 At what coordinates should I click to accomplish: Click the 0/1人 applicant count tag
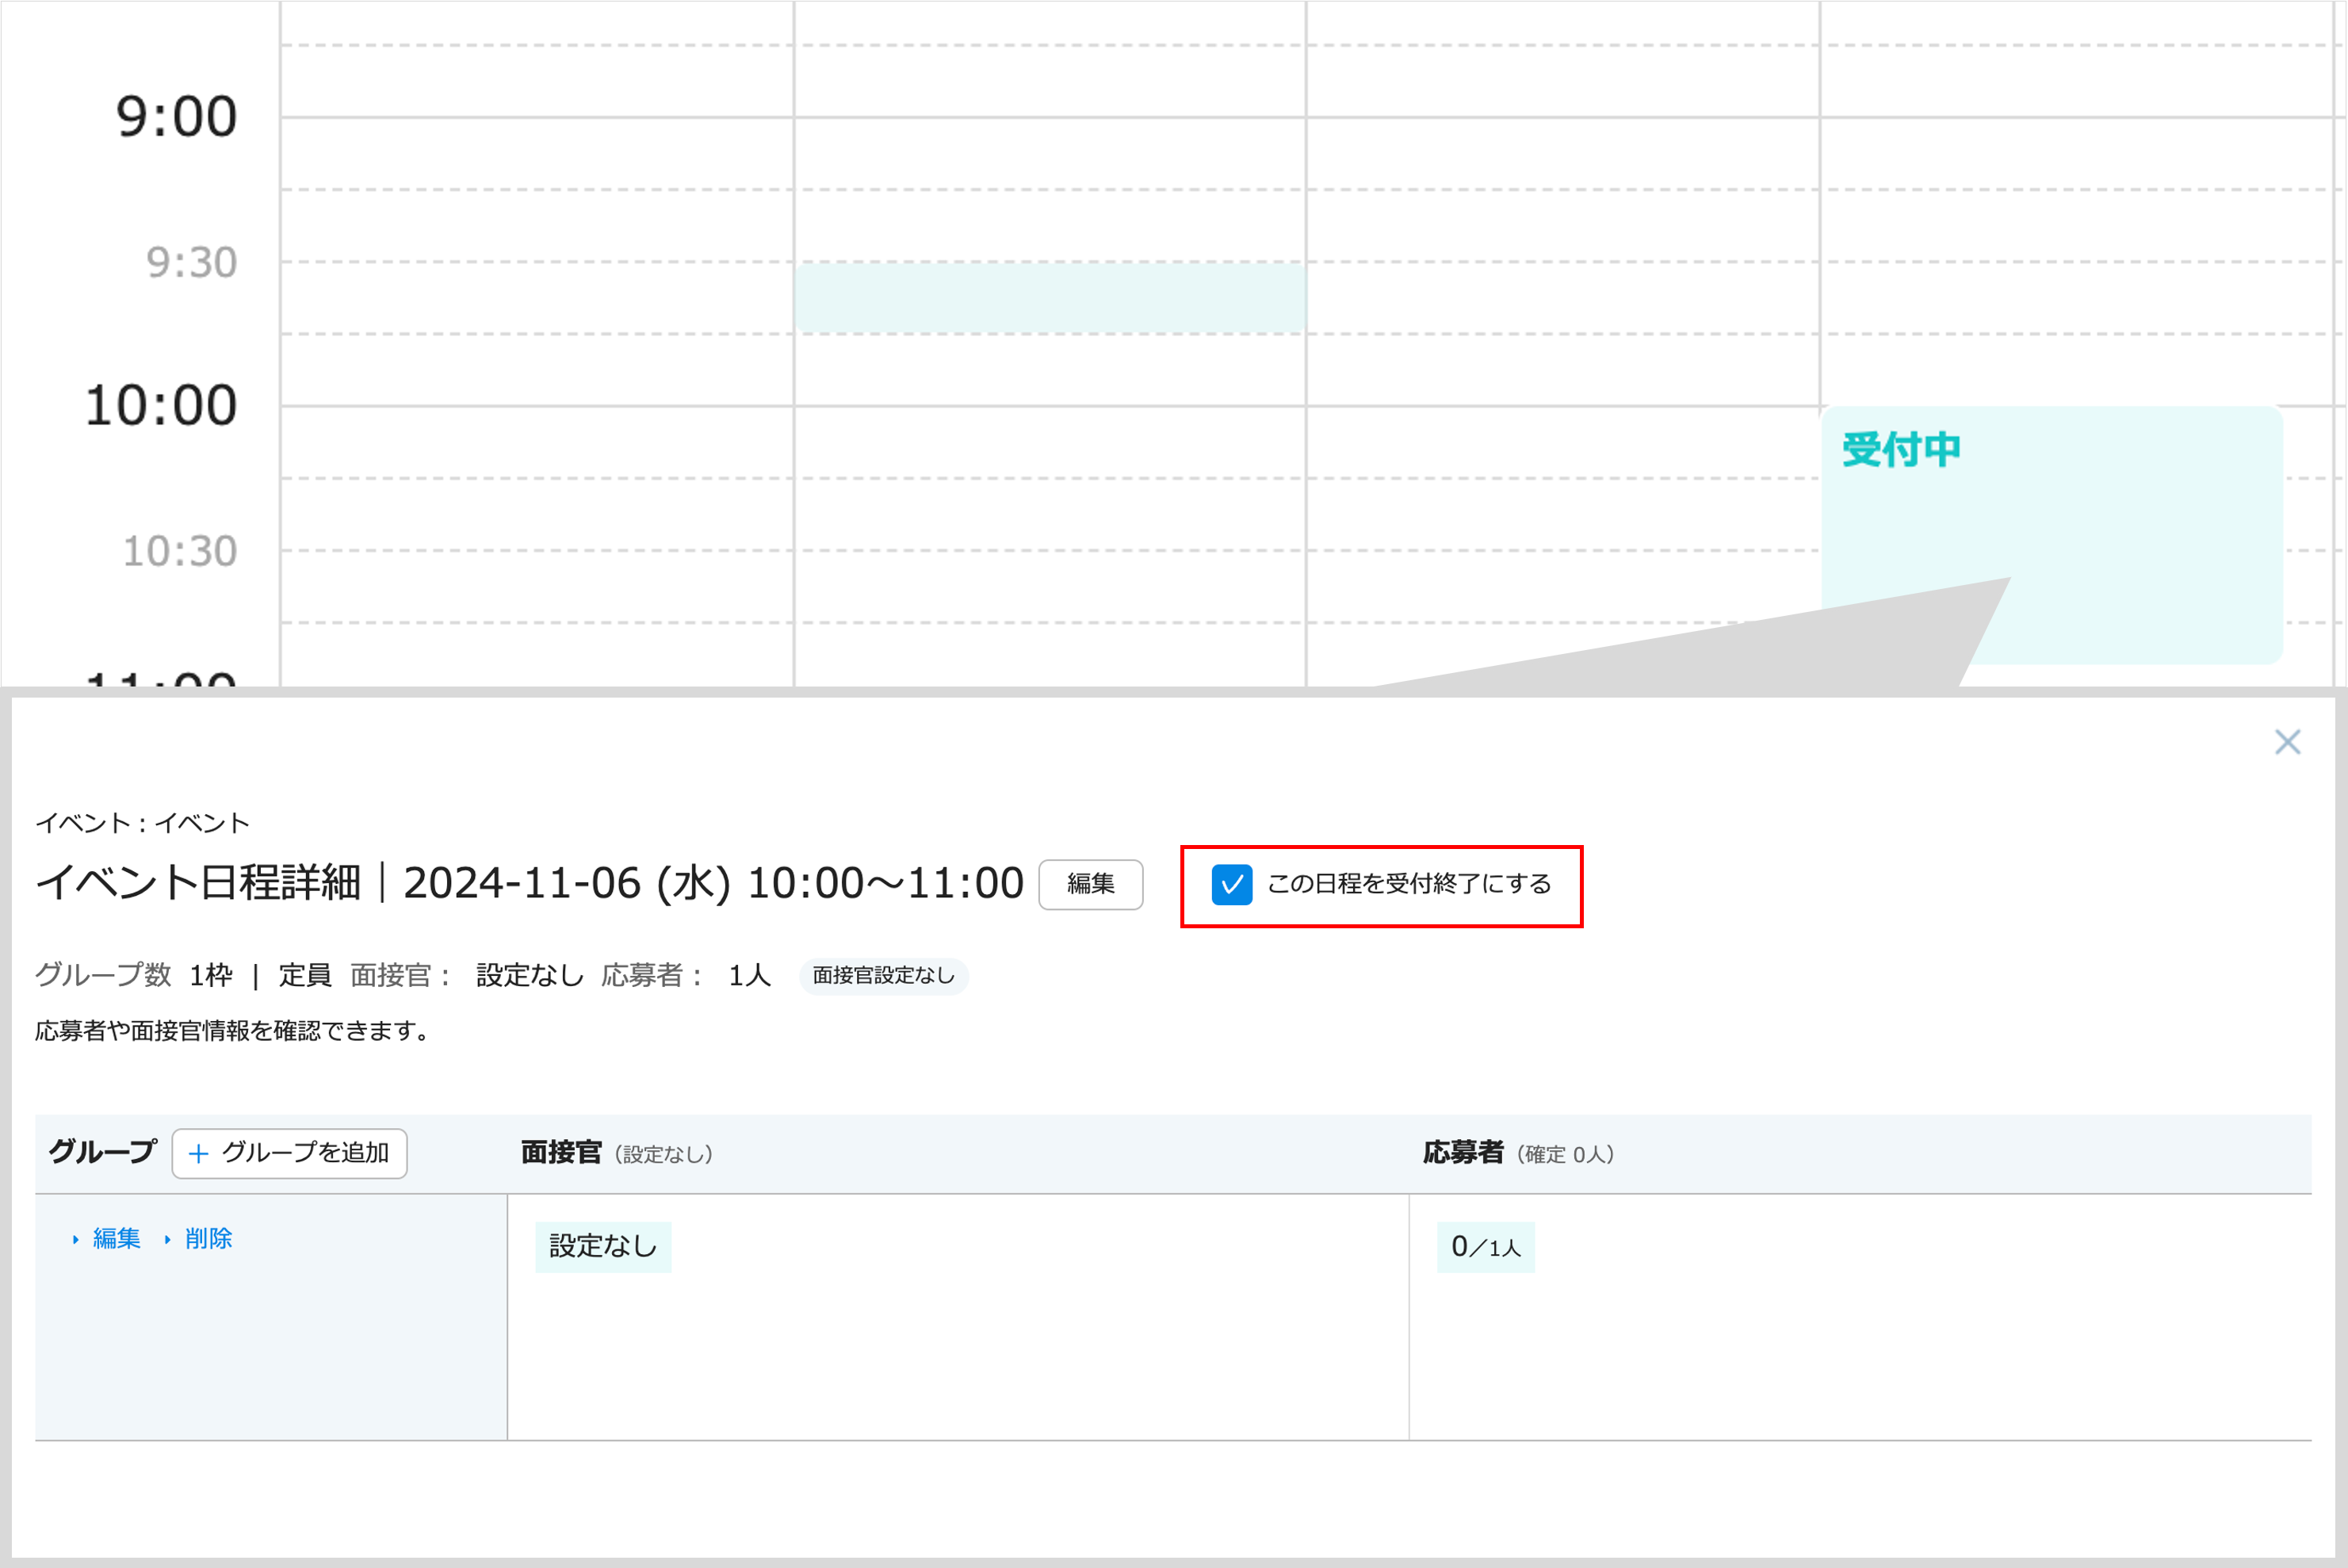coord(1485,1246)
